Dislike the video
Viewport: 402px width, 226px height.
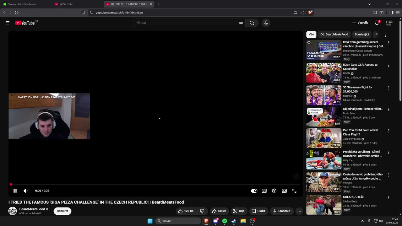tap(202, 211)
